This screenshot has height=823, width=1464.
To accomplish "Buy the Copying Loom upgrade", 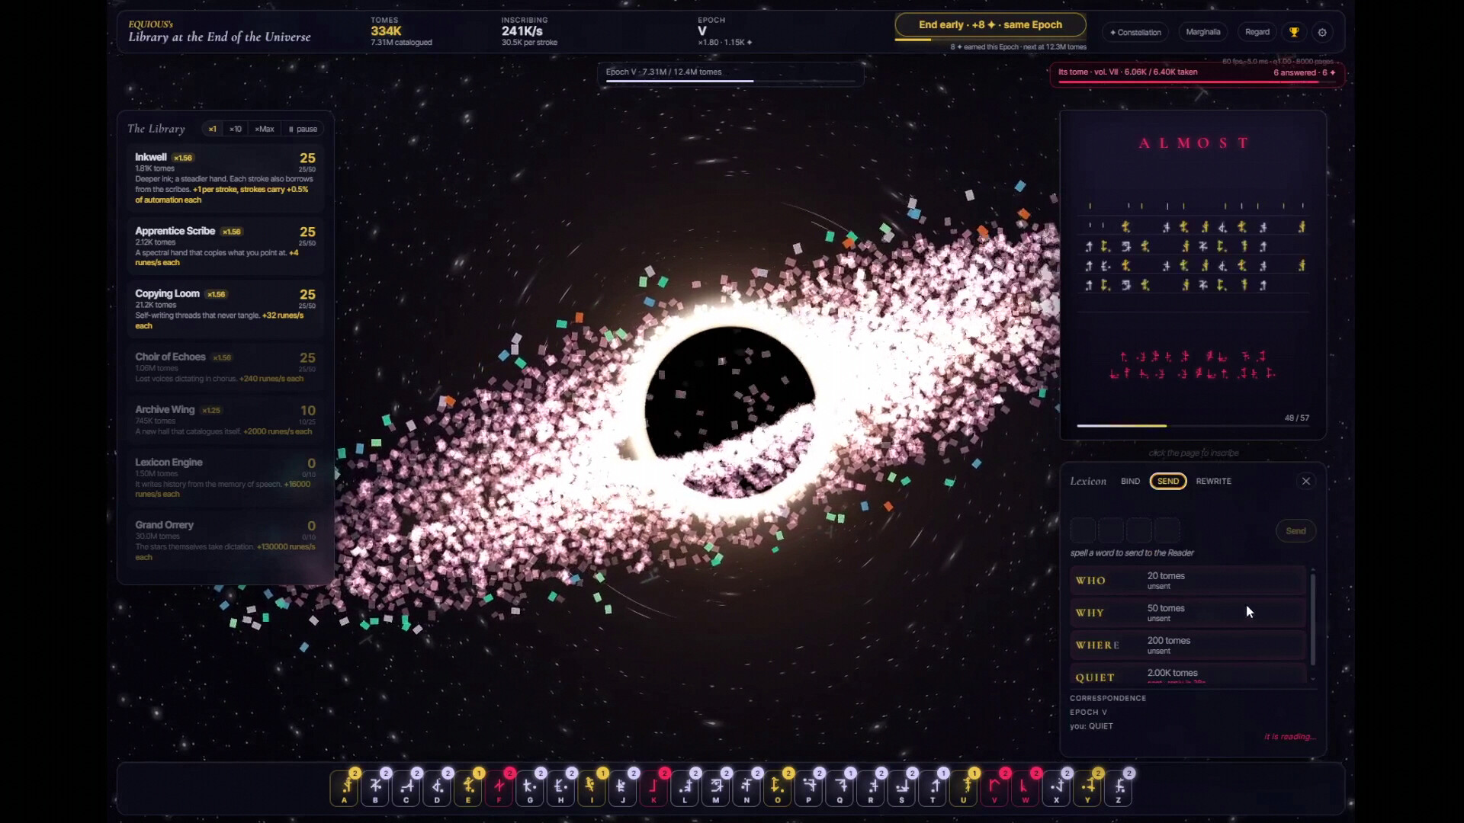I will pyautogui.click(x=225, y=309).
